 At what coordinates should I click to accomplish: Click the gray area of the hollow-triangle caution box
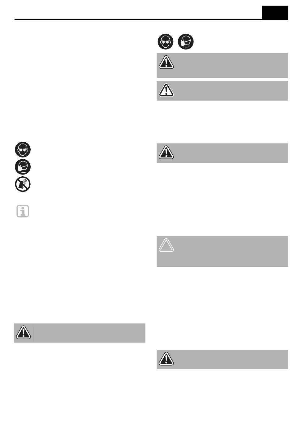[x=231, y=252]
